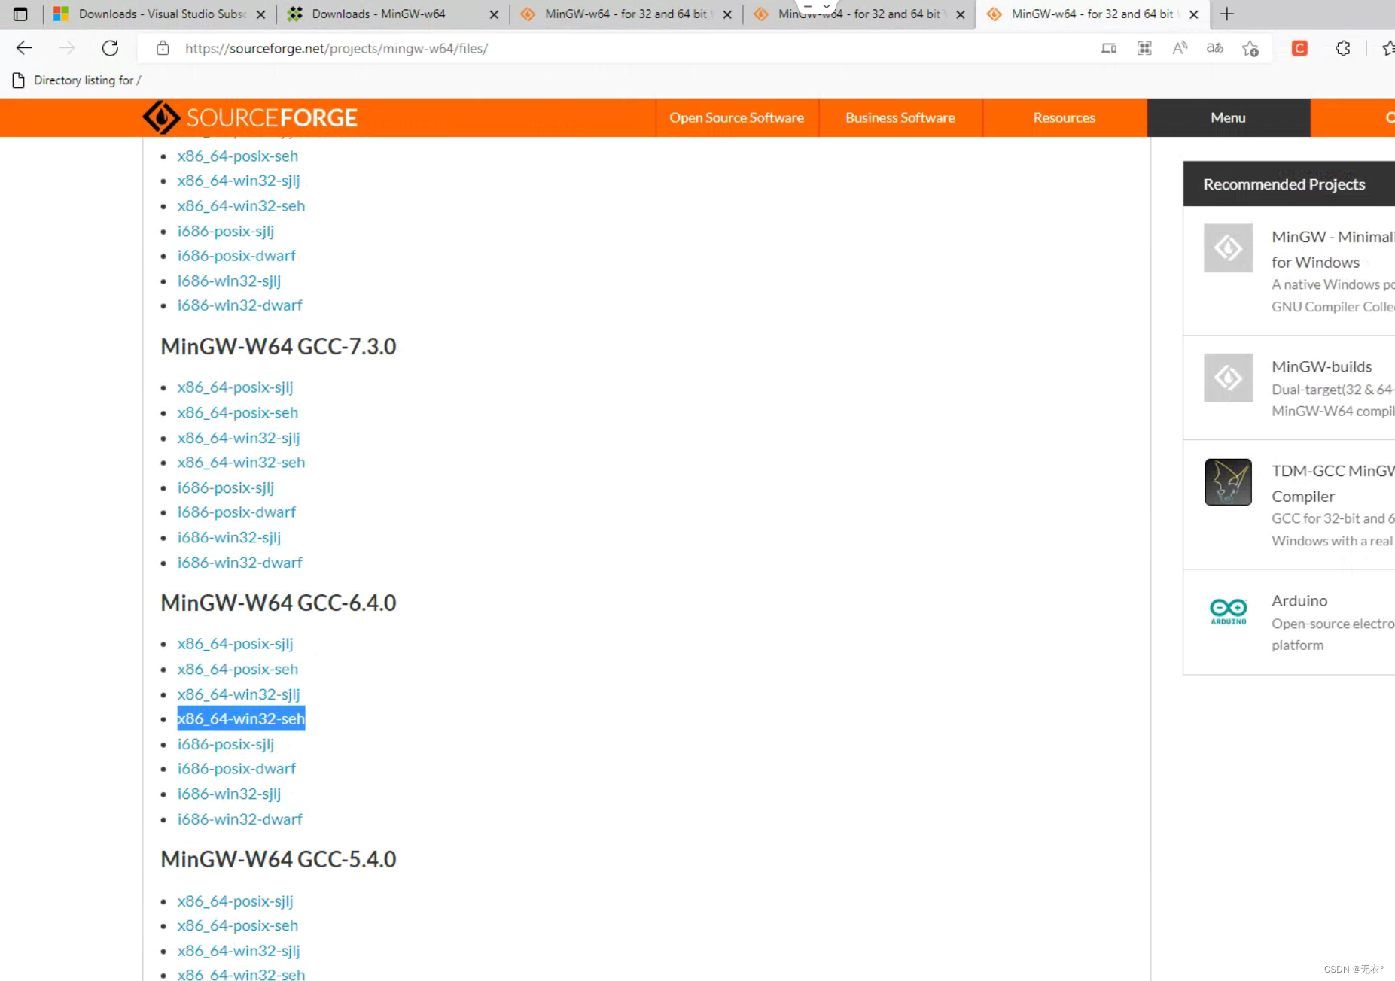Open i686-posix-dwarf under GCC-6.4.0

pos(236,768)
